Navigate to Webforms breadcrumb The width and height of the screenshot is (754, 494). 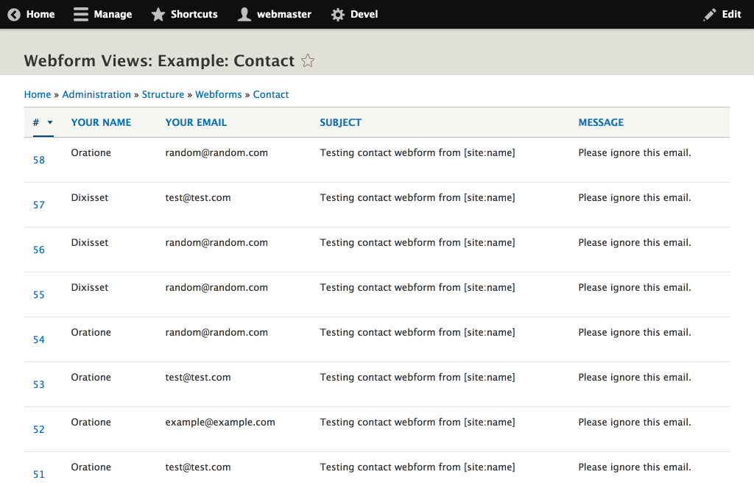tap(218, 95)
